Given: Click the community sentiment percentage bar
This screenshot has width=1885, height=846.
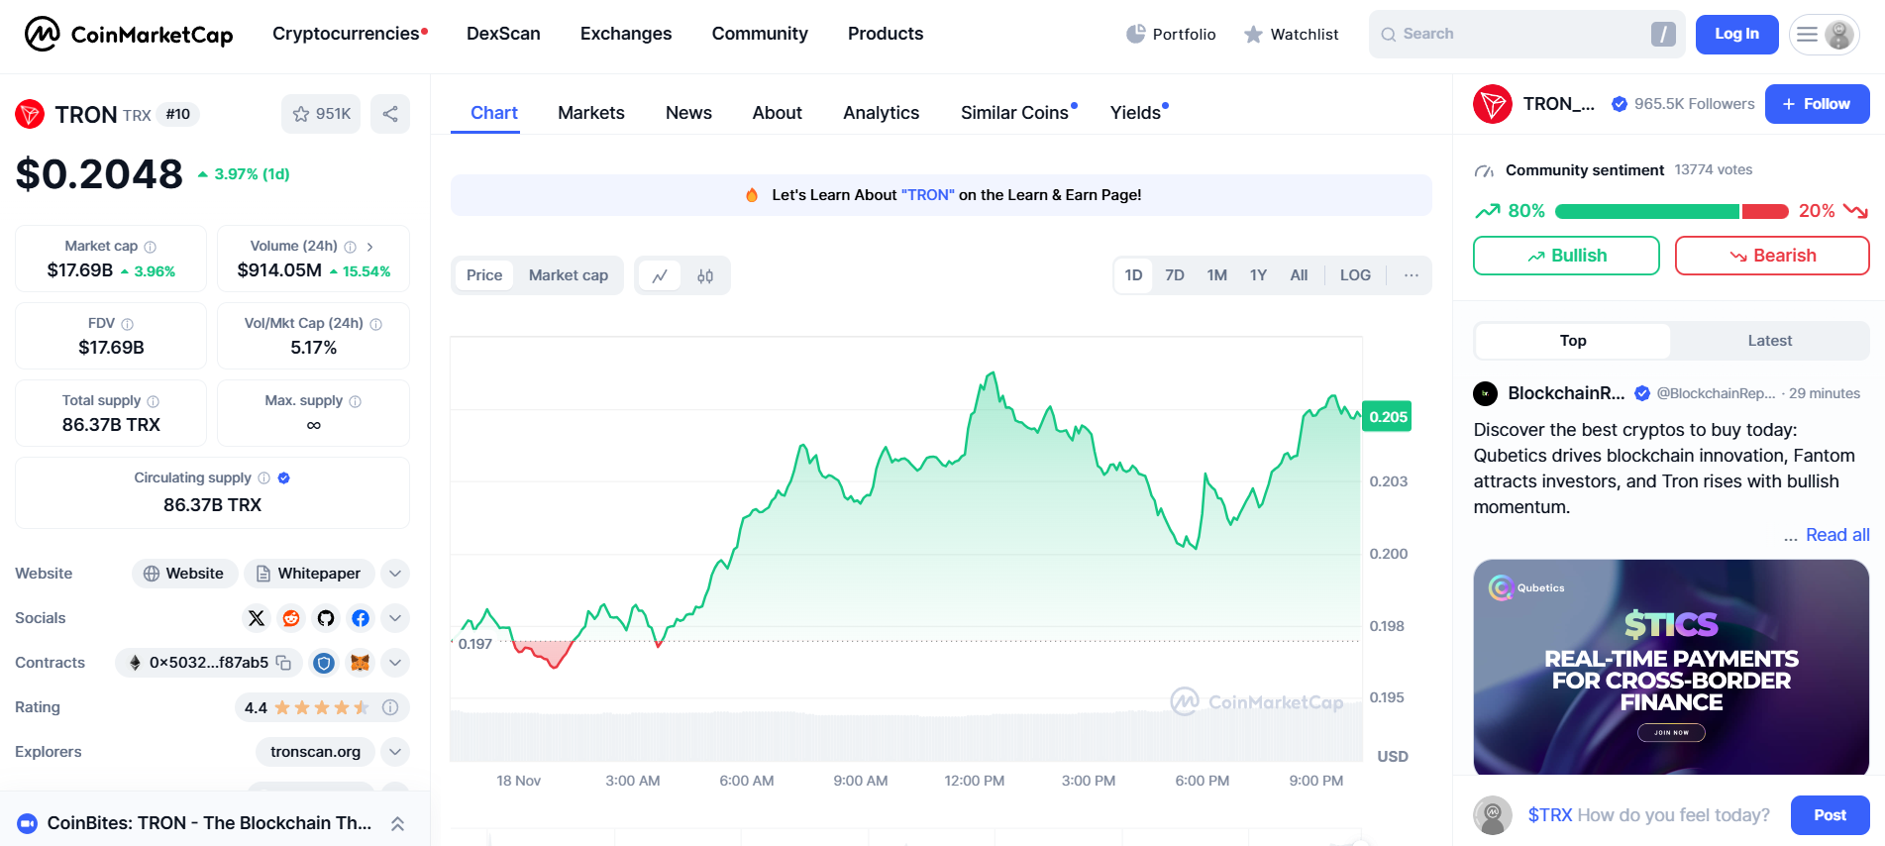Looking at the screenshot, I should [1670, 211].
